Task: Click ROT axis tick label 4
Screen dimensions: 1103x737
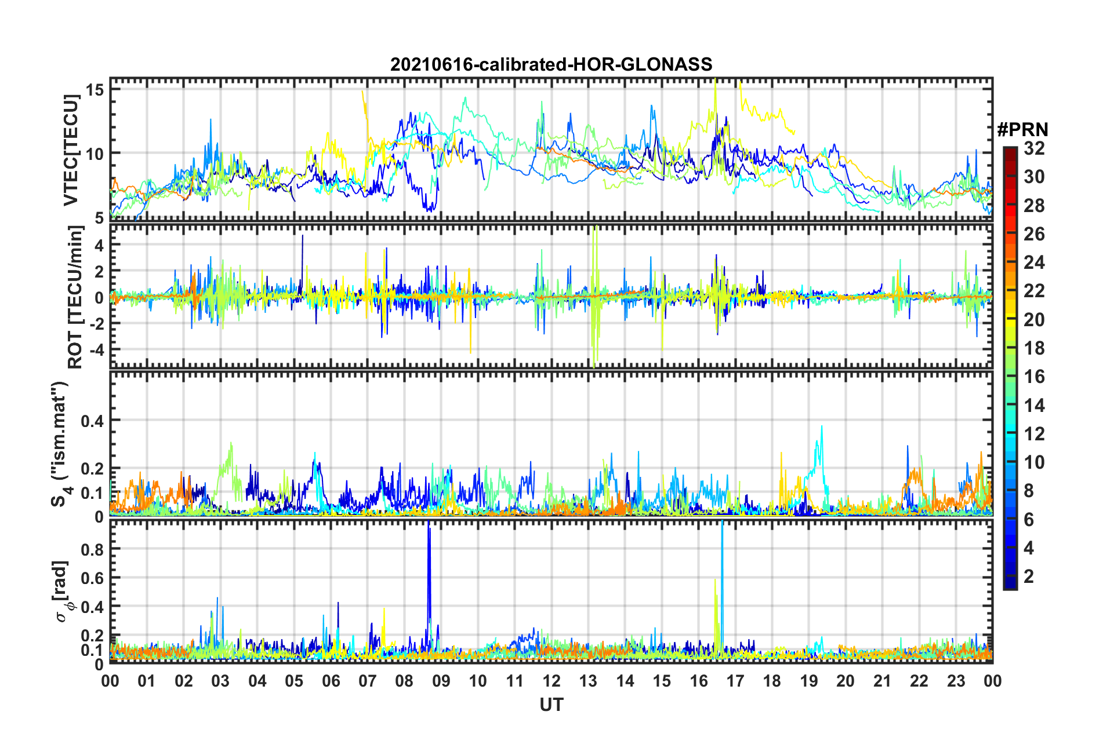Action: click(x=100, y=246)
